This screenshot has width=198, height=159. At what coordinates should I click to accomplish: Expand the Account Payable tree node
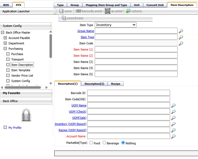tap(5, 38)
